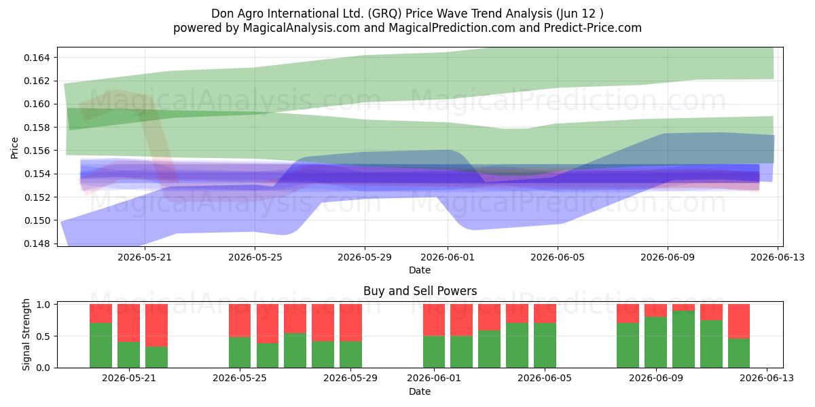Click 2026-06-05 on the price chart axis

pos(558,257)
